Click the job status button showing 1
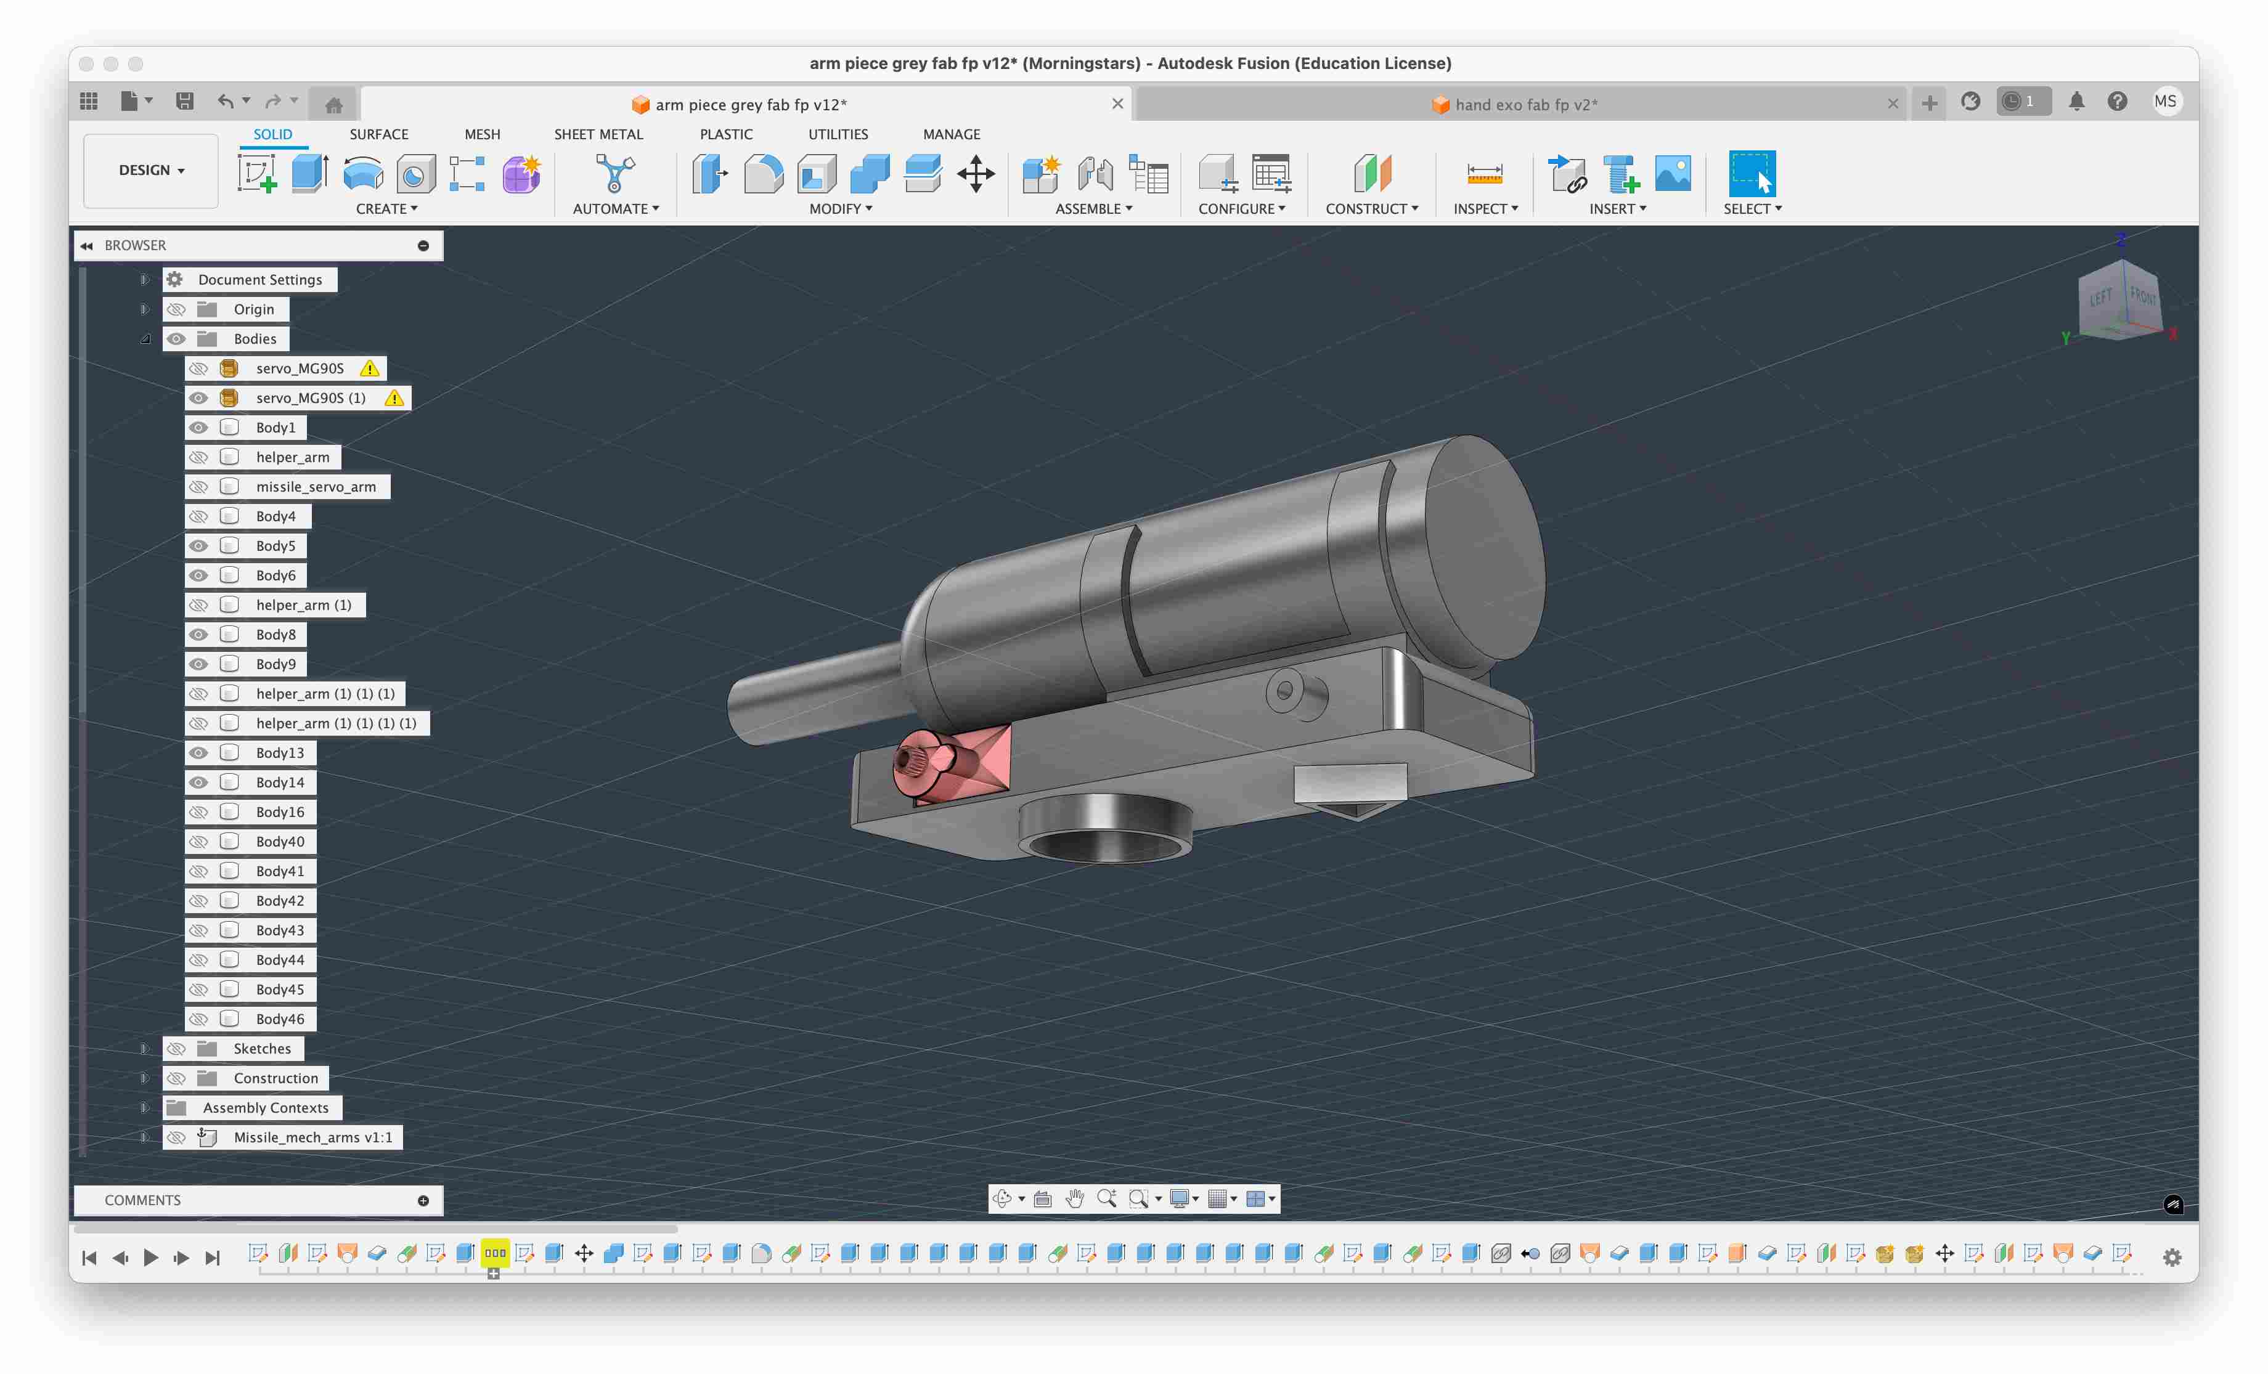The image size is (2268, 1374). (x=2023, y=101)
